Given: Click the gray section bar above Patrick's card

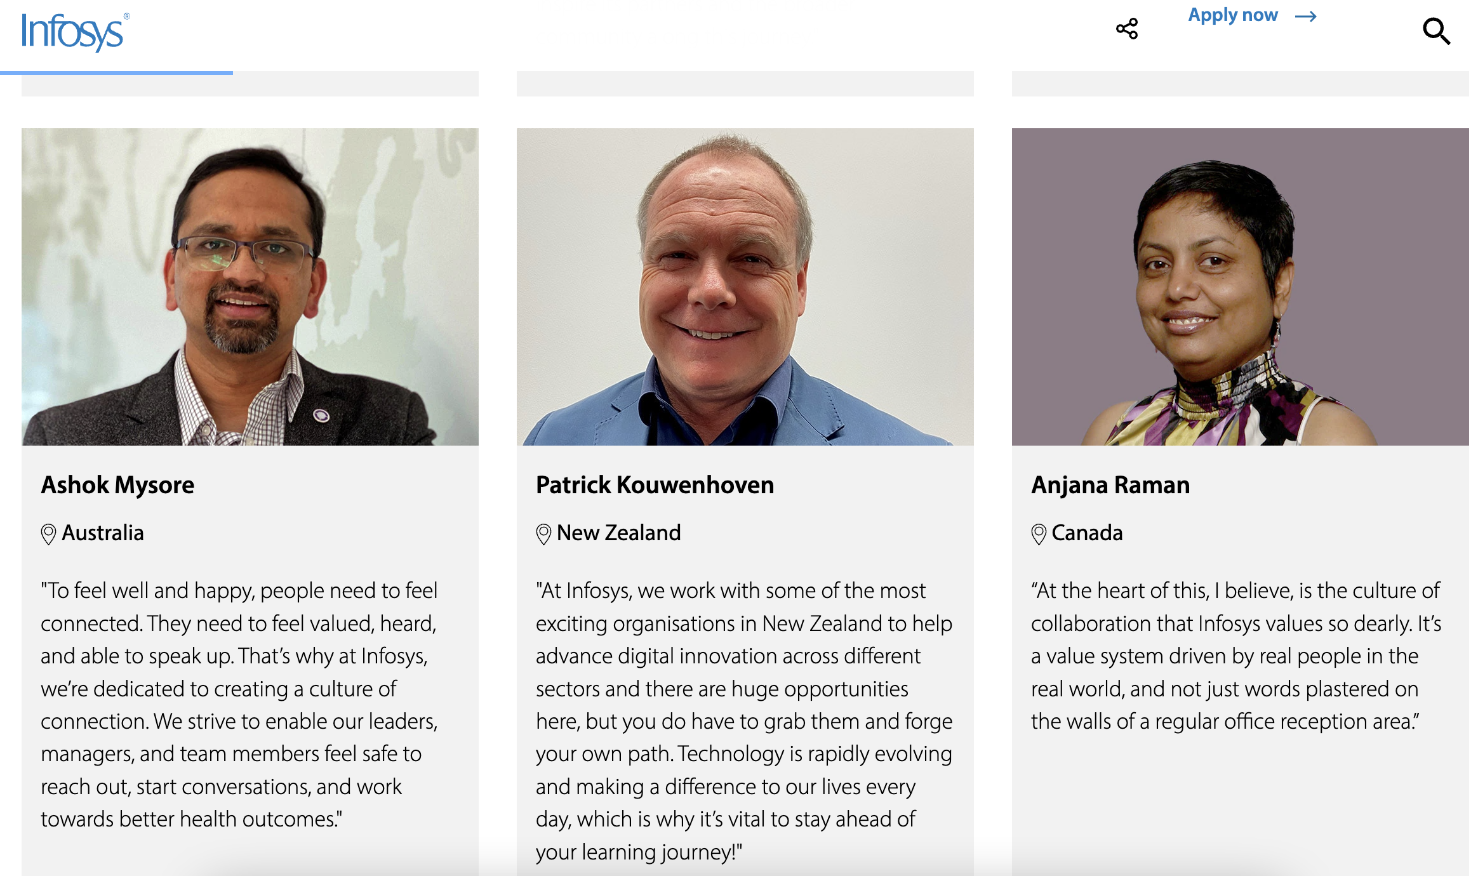Looking at the screenshot, I should (745, 83).
